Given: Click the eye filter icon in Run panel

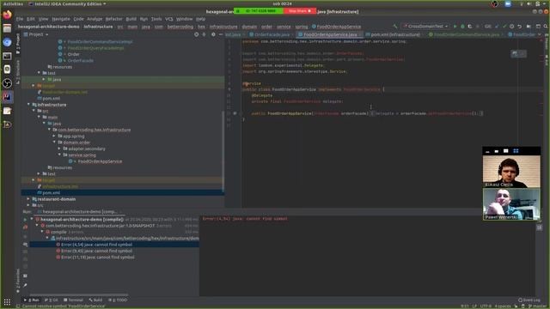Looking at the screenshot, I should [x=25, y=244].
